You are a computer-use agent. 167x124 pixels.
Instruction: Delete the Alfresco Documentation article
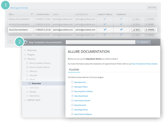(149, 19)
